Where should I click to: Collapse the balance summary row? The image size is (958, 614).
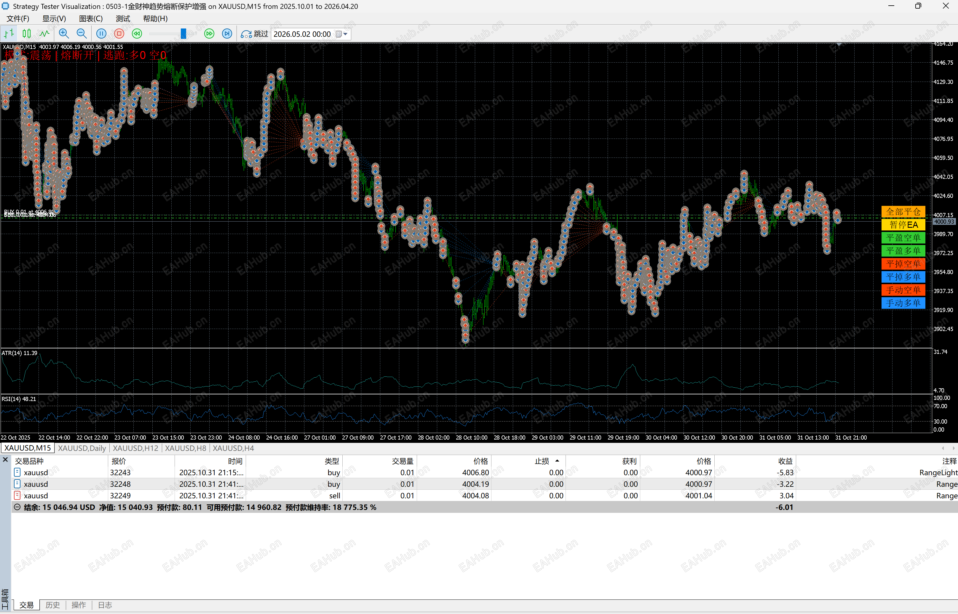[x=17, y=507]
